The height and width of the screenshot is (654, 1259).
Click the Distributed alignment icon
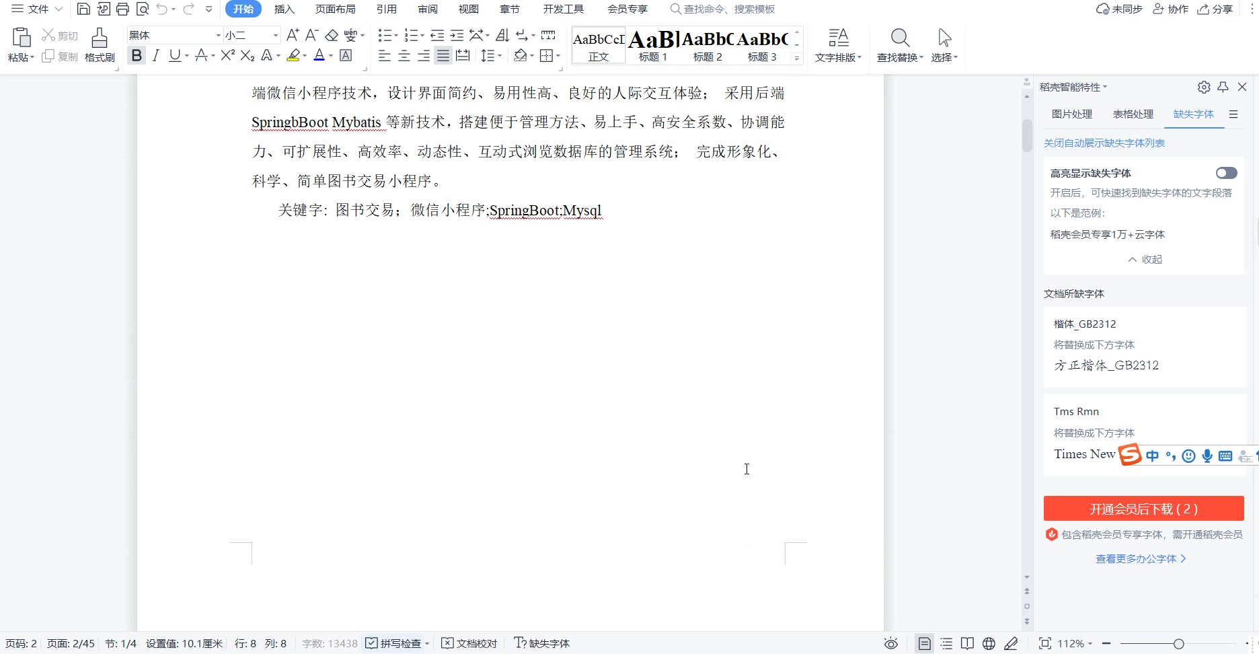point(463,56)
